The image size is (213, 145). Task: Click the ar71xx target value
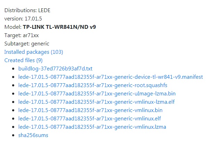31,35
